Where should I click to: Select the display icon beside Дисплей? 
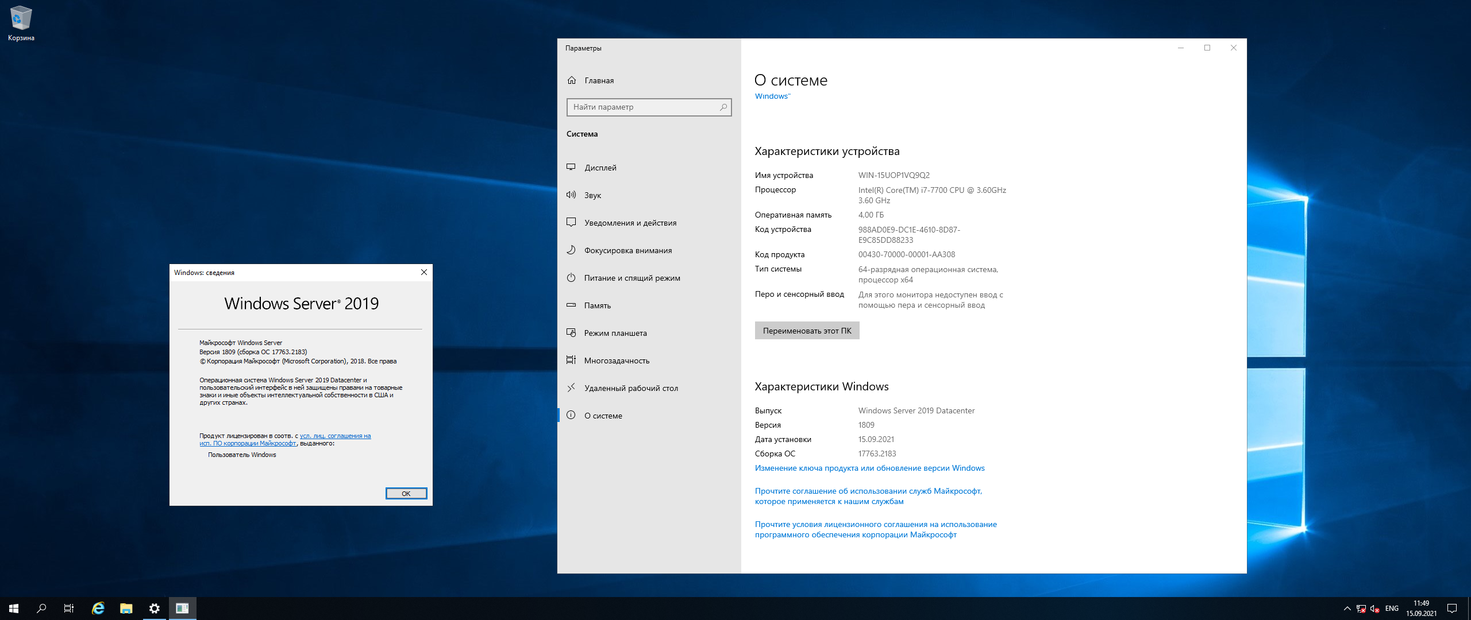coord(571,167)
